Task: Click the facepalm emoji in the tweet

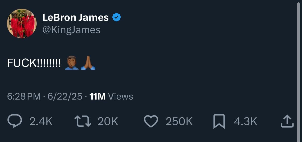Action: (71, 63)
